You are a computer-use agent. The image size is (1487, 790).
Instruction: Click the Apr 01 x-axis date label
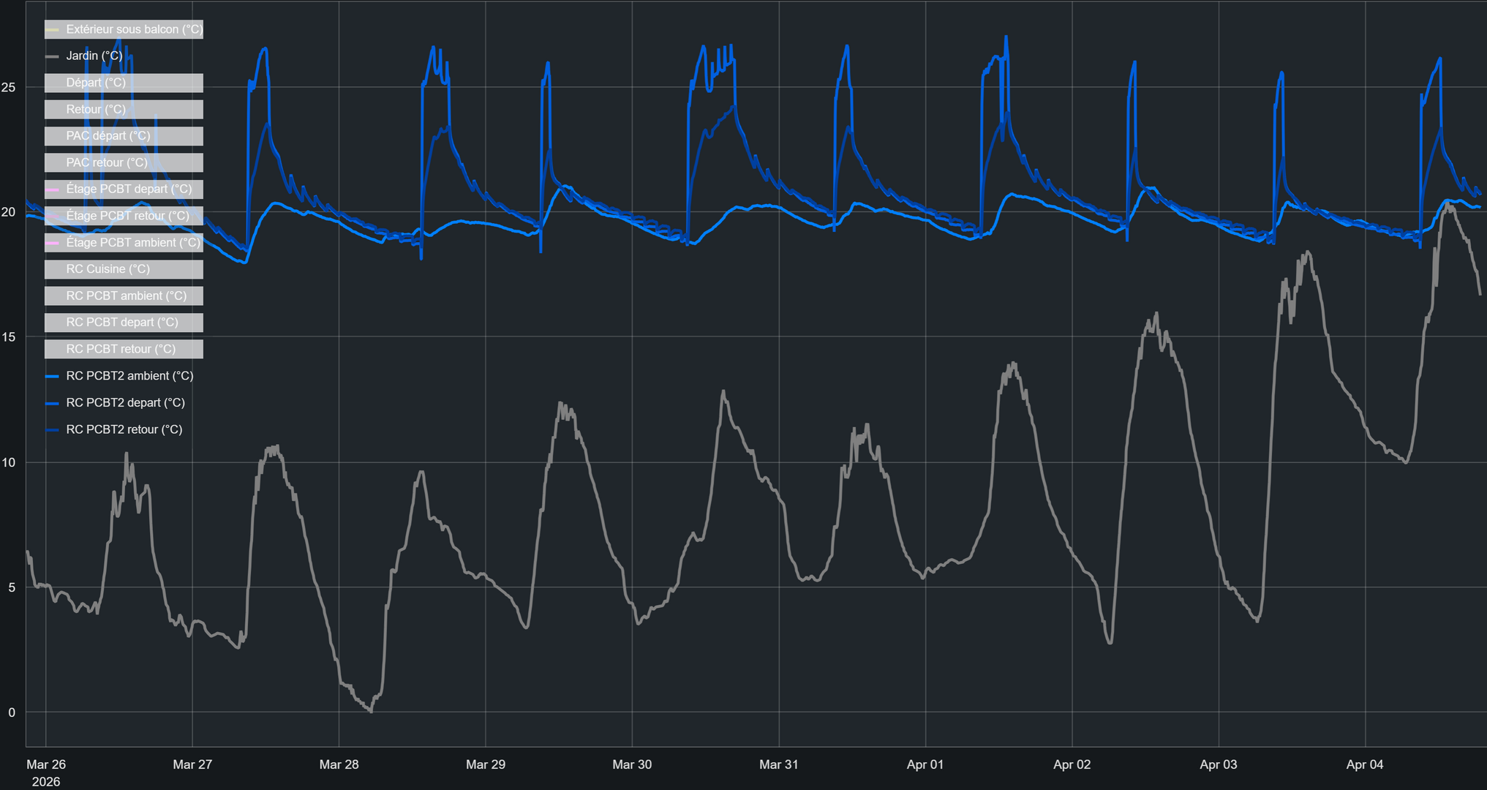coord(925,764)
